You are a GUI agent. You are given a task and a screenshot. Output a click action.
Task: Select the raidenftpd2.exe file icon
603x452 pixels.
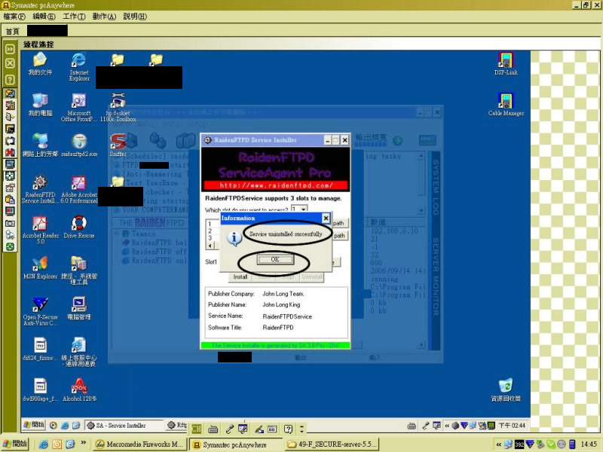coord(79,145)
